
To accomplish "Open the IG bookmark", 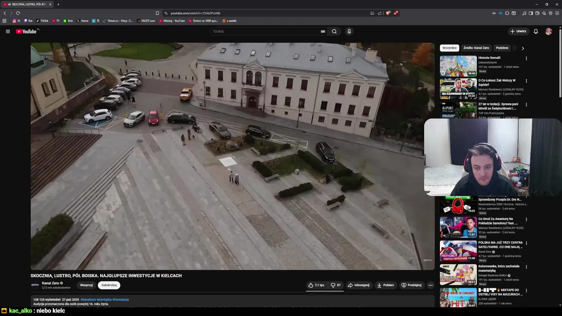I will point(16,21).
